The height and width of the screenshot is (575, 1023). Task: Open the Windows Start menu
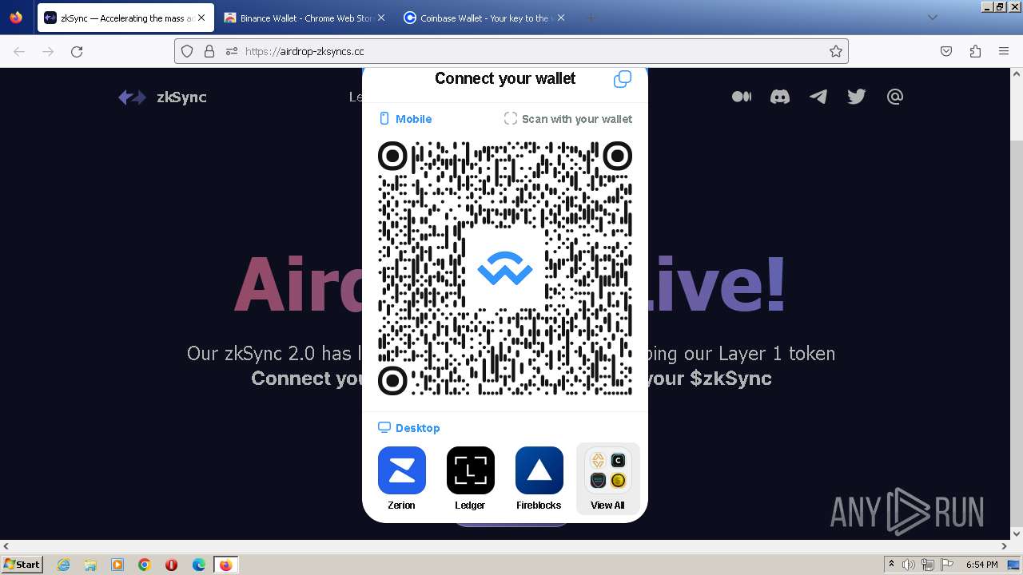coord(22,565)
